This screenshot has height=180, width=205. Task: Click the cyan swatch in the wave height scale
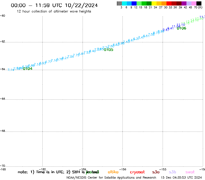(124, 3)
